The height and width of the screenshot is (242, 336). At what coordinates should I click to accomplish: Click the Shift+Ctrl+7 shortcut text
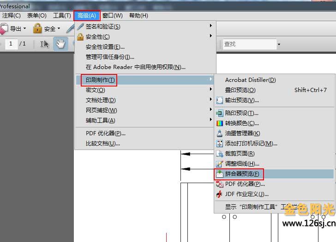click(311, 90)
